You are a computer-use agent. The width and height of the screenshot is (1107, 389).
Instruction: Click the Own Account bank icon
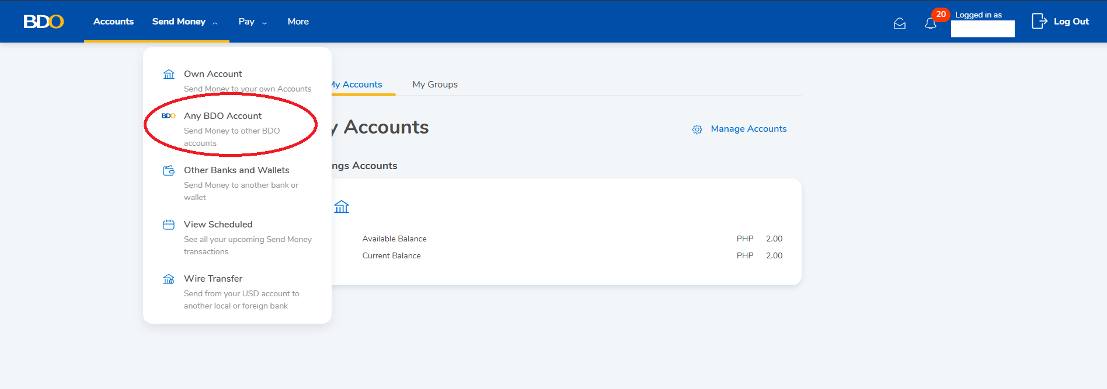point(169,74)
